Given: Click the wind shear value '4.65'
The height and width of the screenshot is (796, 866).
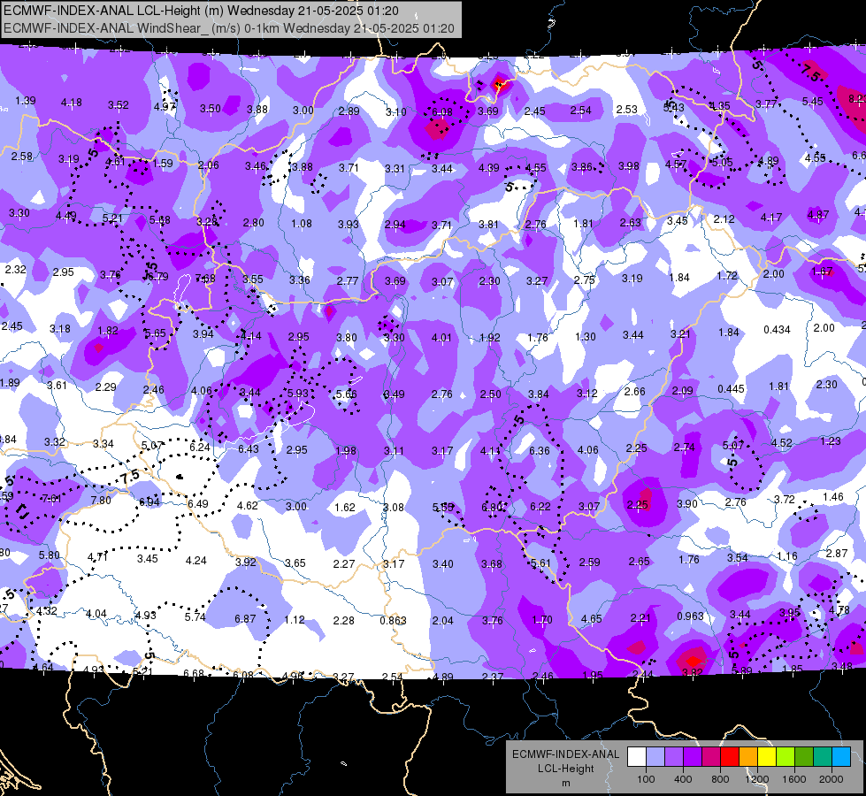Looking at the screenshot, I should pos(592,619).
